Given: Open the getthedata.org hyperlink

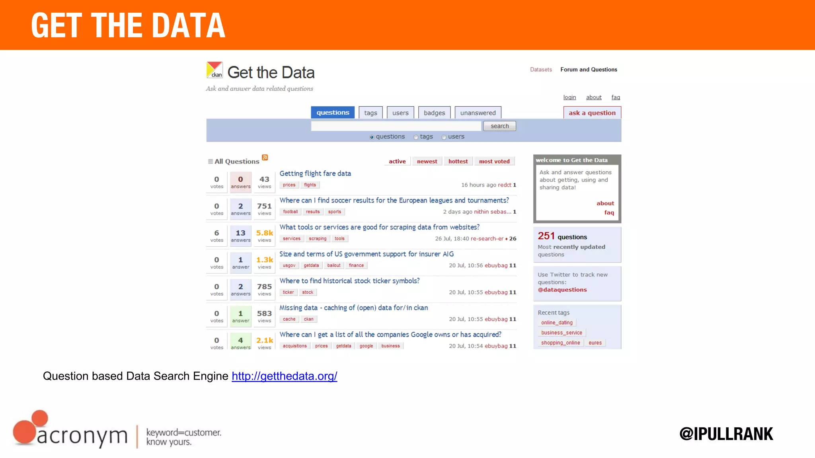Looking at the screenshot, I should point(285,376).
